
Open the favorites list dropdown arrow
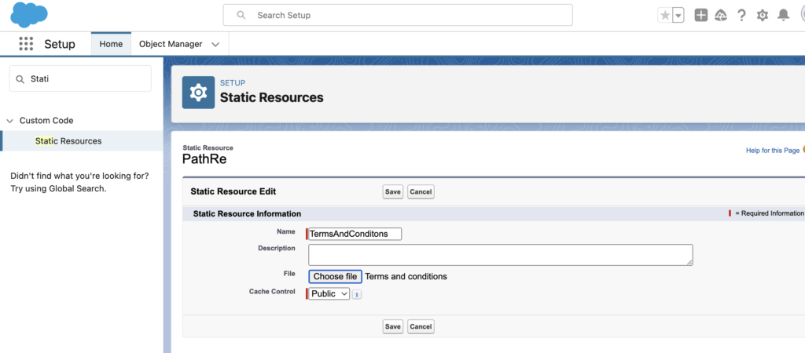coord(678,16)
